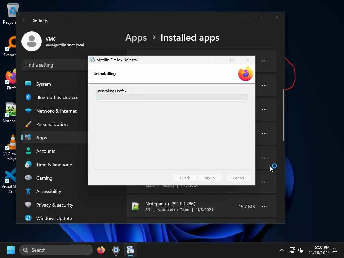Open Privacy & security settings
The height and width of the screenshot is (258, 344).
[x=55, y=205]
